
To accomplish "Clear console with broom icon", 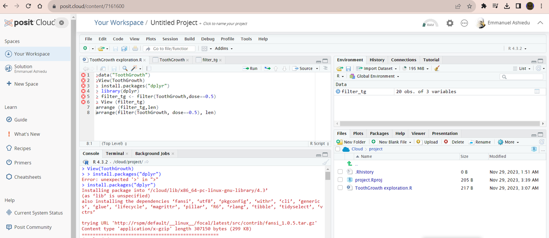I will (x=325, y=162).
